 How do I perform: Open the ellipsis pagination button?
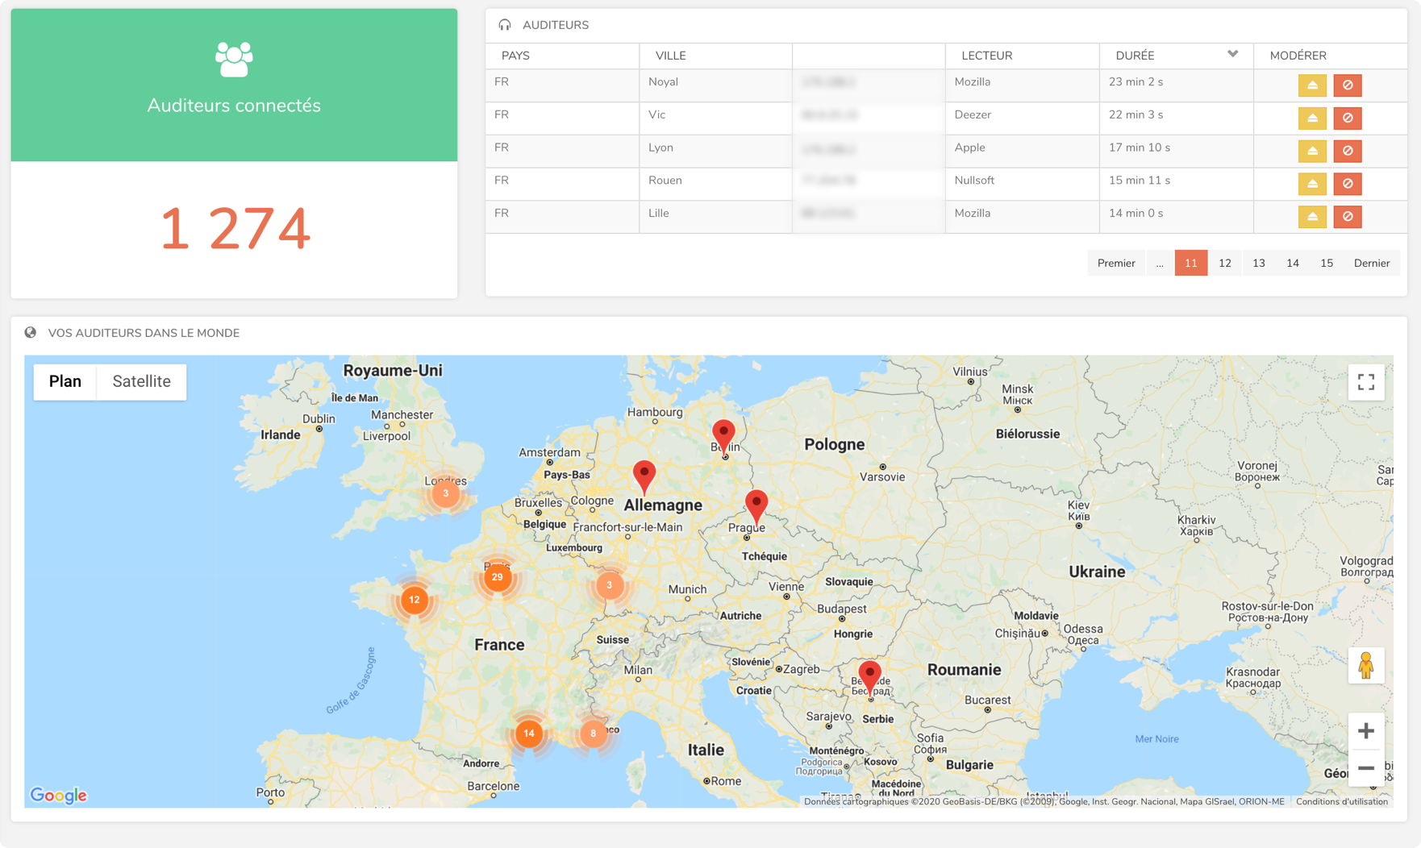[1160, 263]
